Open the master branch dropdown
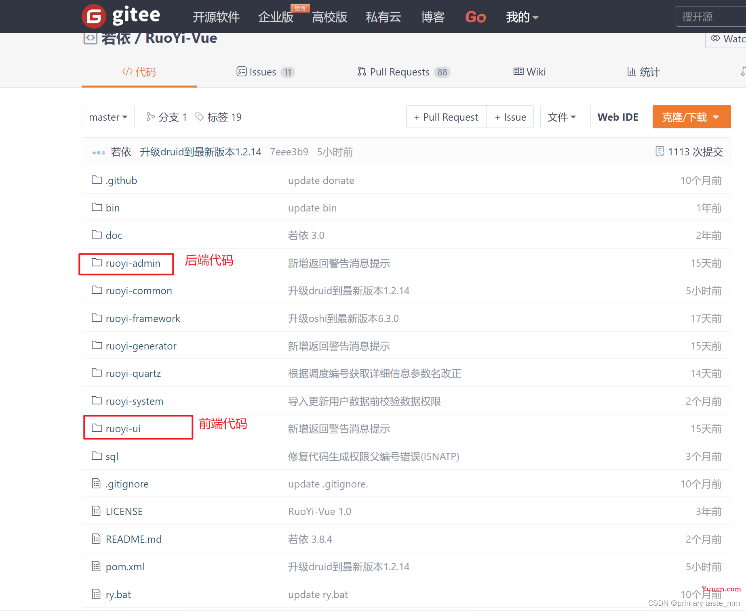Screen dimensions: 746x611 (108, 117)
